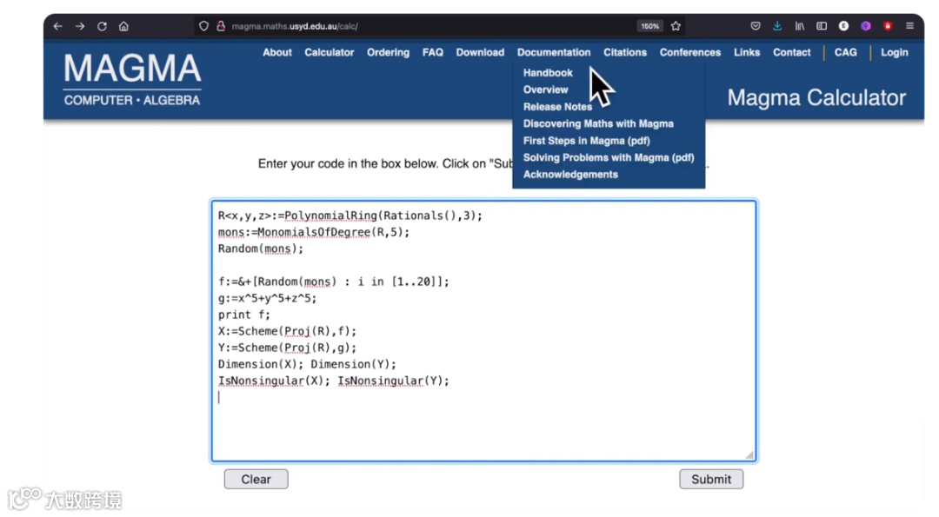This screenshot has width=939, height=517.
Task: Click the line 'print f;'
Action: click(244, 315)
